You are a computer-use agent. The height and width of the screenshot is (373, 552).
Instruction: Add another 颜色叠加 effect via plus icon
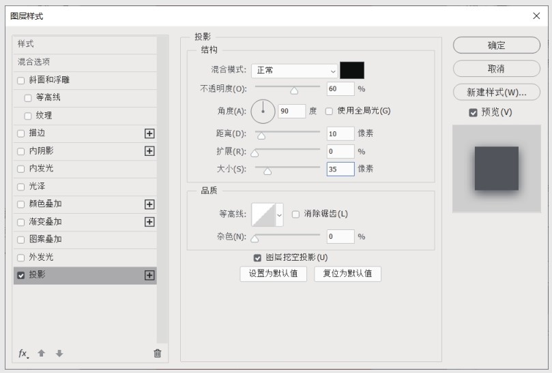click(x=149, y=204)
